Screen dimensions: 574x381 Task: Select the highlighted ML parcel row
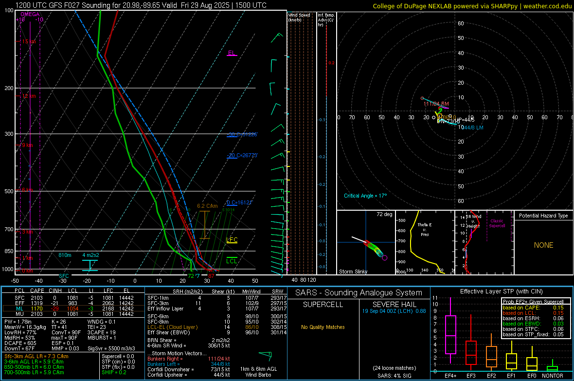tap(73, 308)
